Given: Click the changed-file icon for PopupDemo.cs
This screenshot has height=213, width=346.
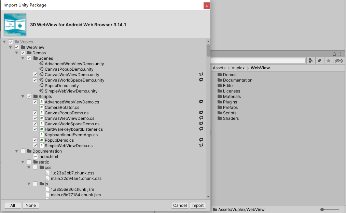Looking at the screenshot, I should (201, 140).
